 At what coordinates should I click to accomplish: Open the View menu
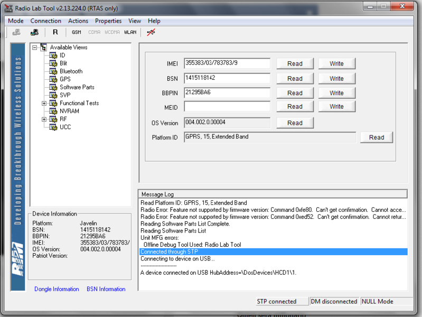(135, 21)
